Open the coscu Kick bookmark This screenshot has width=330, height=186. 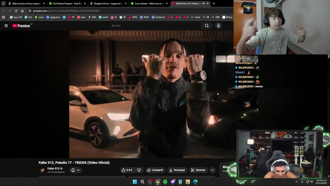point(39,17)
